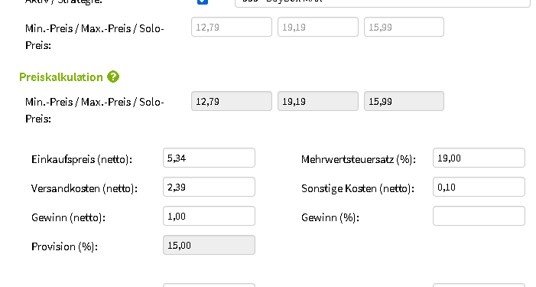Focus the Mehrwertsteuersatz (%) input field
536x287 pixels.
tap(479, 158)
